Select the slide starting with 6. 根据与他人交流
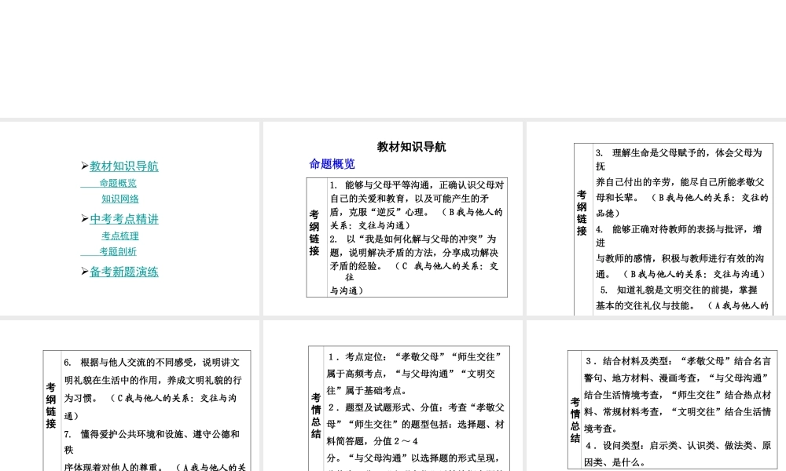786x471 pixels. tap(130, 396)
